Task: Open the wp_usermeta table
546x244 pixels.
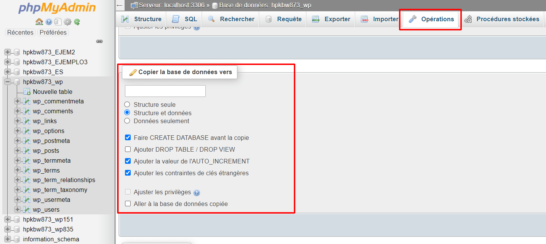Action: pyautogui.click(x=51, y=200)
